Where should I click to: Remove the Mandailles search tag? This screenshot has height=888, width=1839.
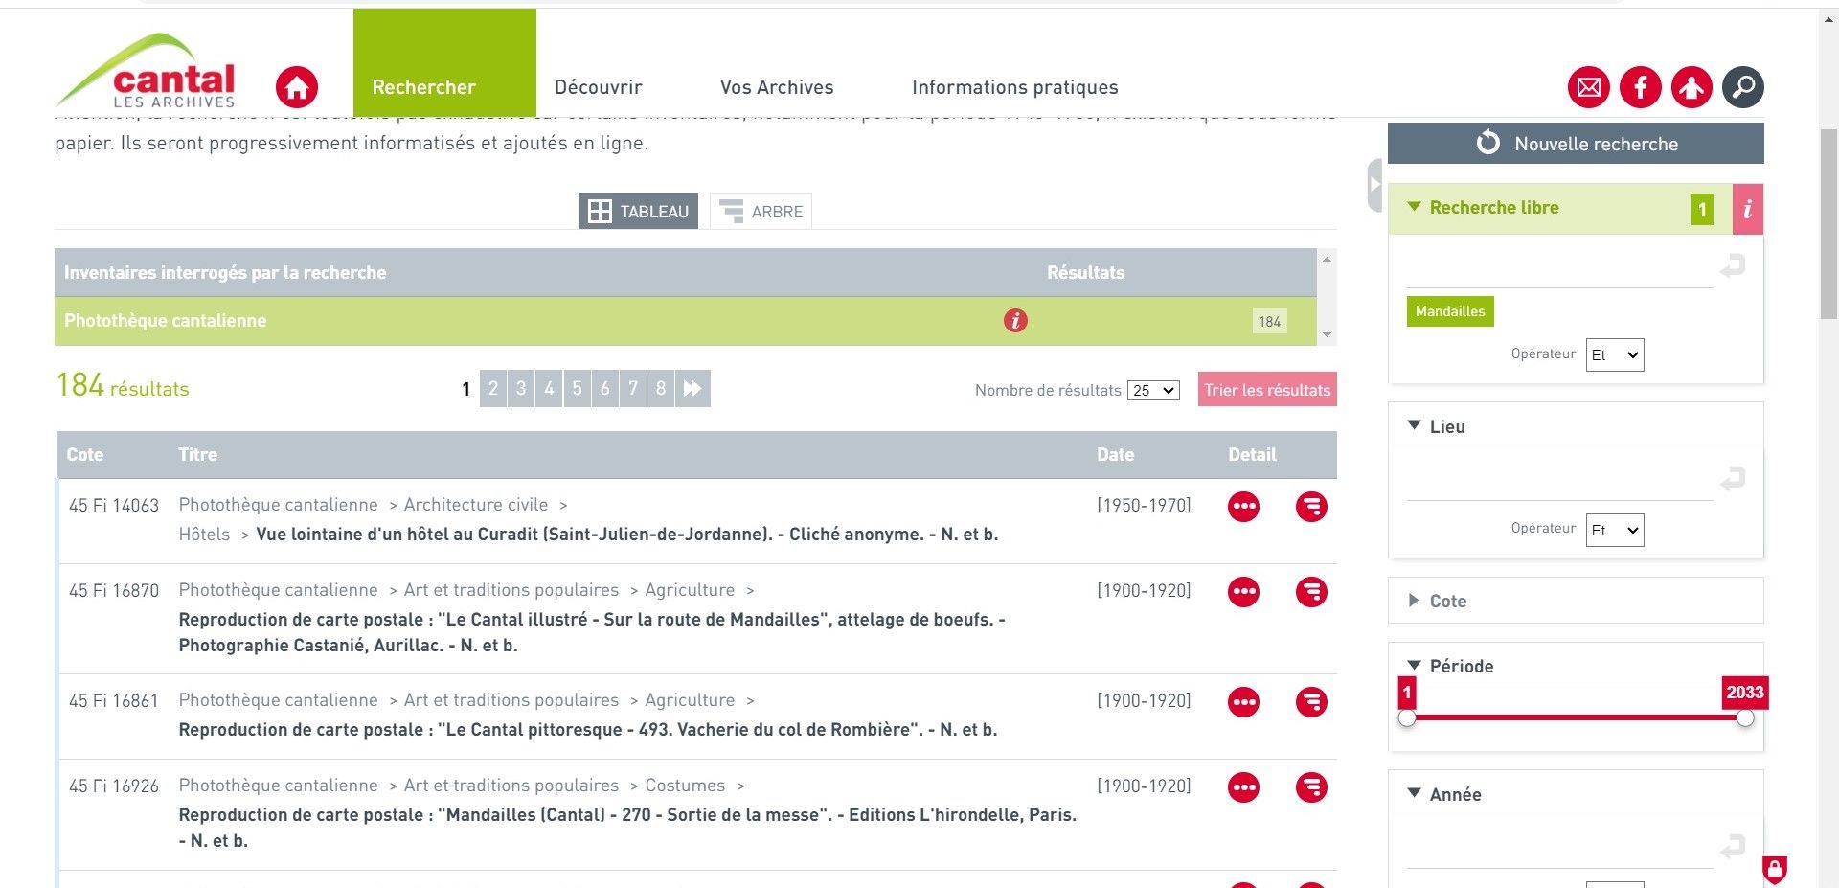pos(1449,311)
